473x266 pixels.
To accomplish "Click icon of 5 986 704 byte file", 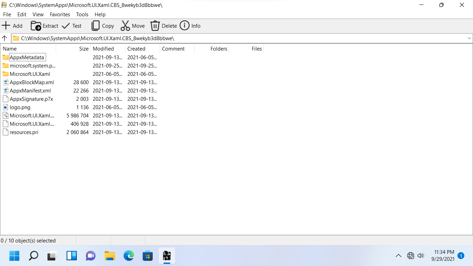I will (x=6, y=115).
